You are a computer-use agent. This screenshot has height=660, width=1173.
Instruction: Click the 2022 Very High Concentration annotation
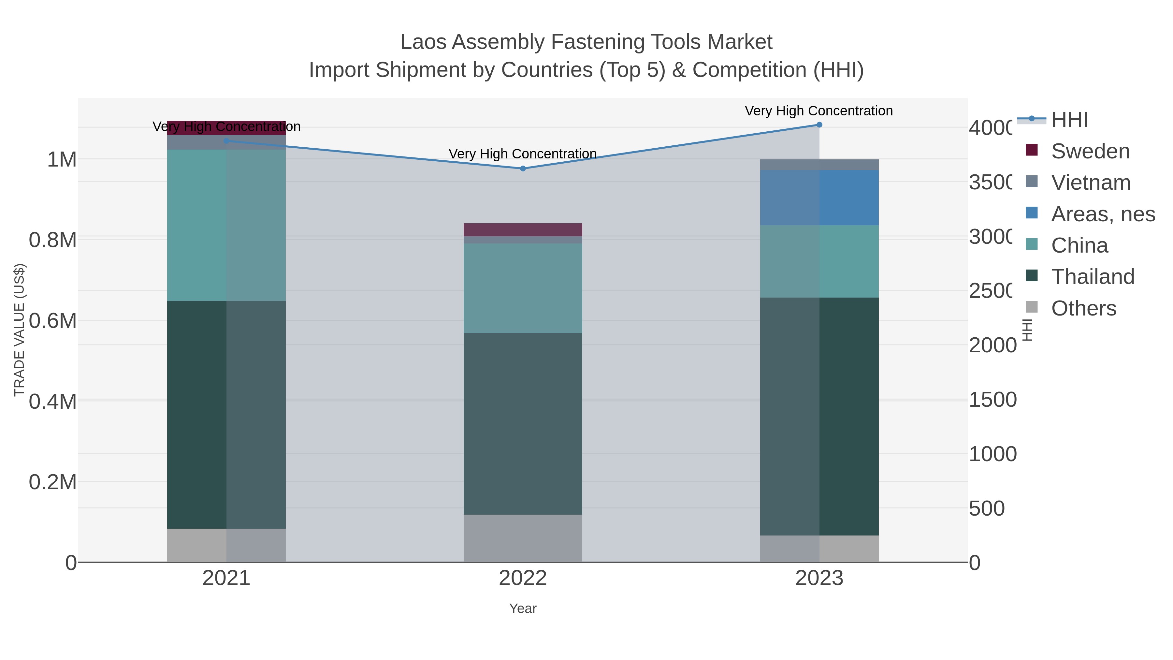523,154
